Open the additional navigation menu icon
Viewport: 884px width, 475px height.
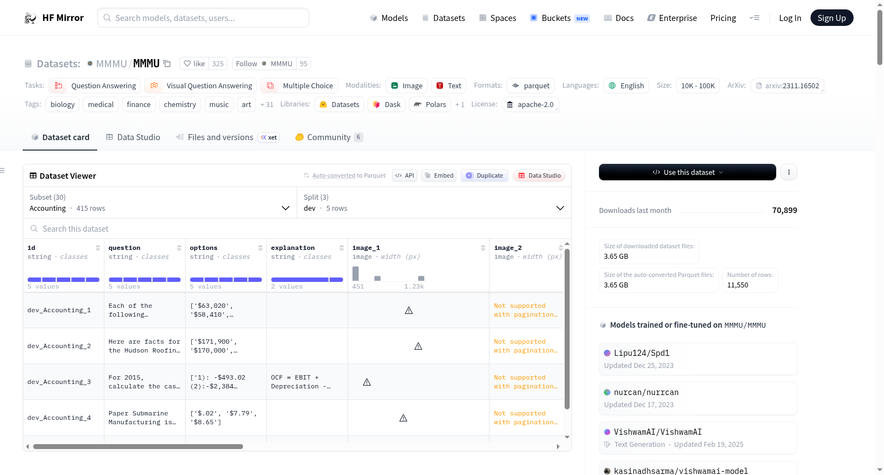(754, 18)
